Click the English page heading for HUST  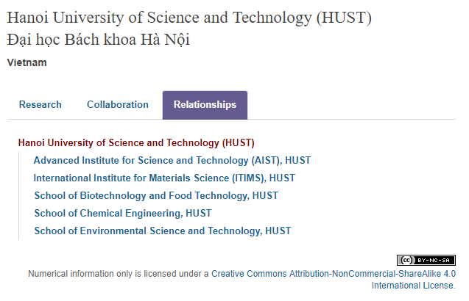click(x=189, y=16)
